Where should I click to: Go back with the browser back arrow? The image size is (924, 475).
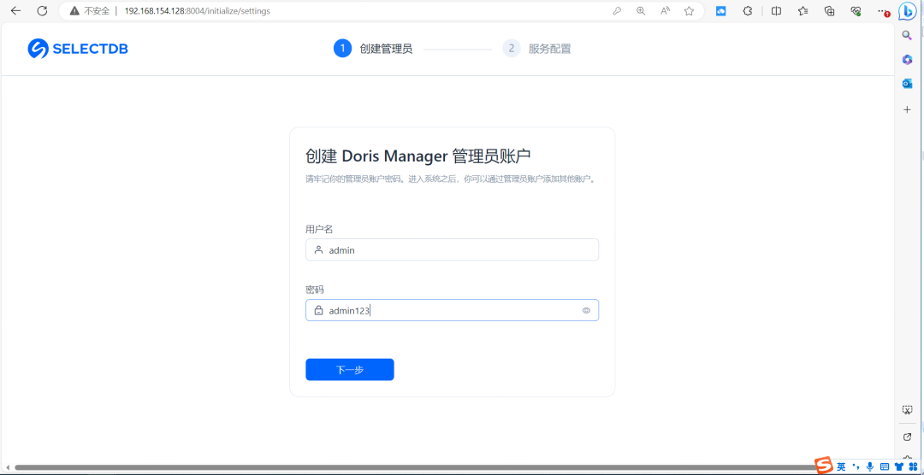click(x=16, y=10)
